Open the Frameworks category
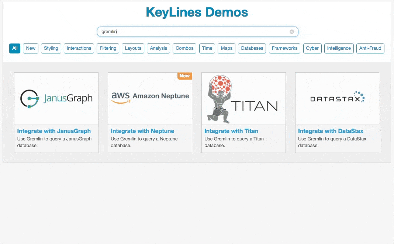Screen dimensions: 394x244 click(x=284, y=48)
